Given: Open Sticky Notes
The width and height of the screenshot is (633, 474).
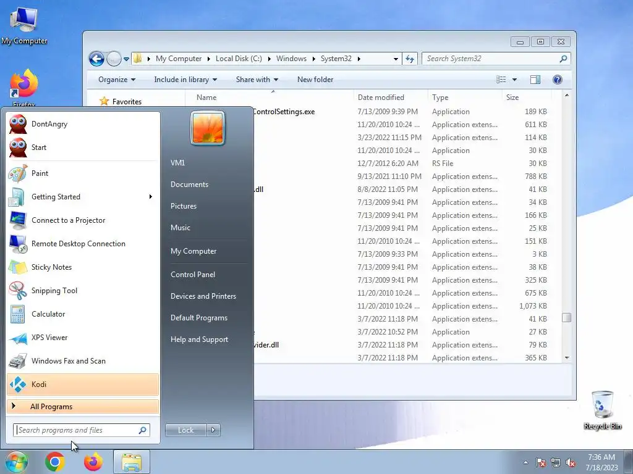Looking at the screenshot, I should coord(82,267).
